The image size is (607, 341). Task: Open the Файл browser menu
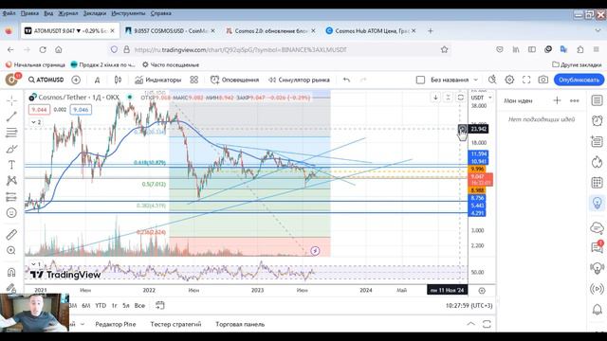point(9,13)
